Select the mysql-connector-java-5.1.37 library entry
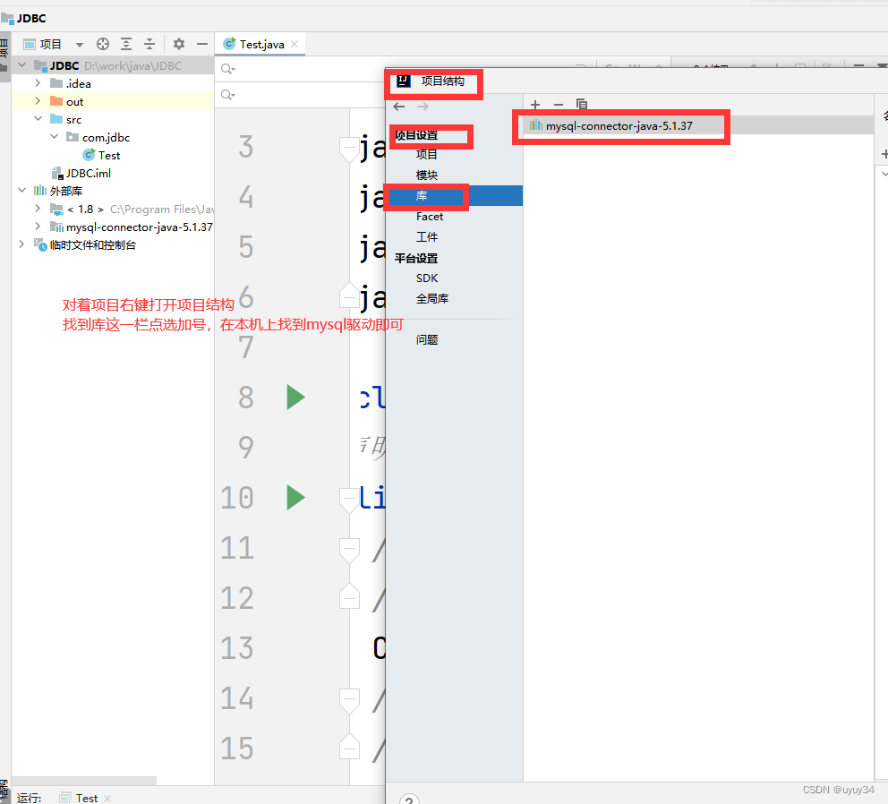This screenshot has width=888, height=804. 621,126
